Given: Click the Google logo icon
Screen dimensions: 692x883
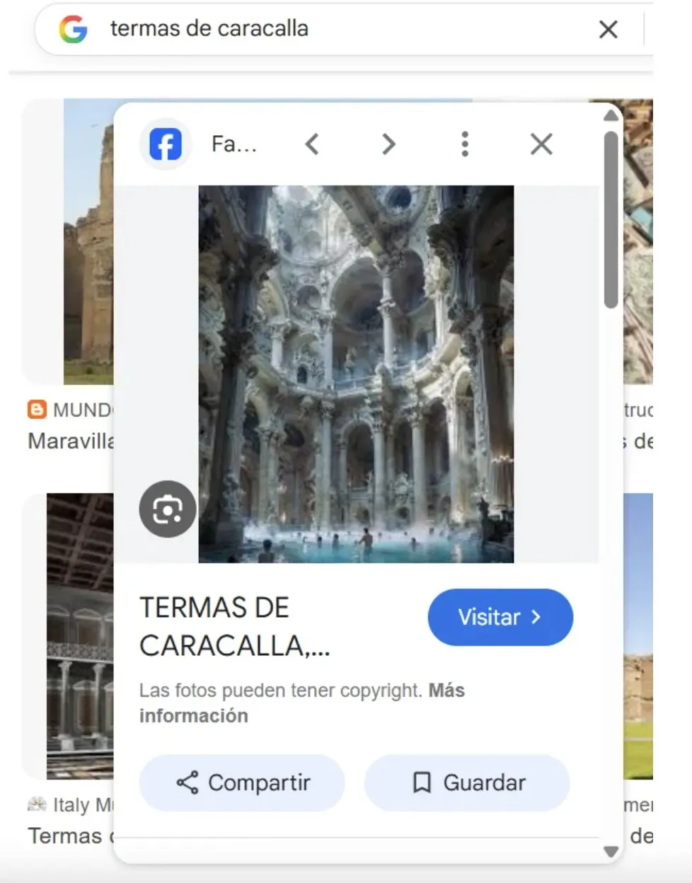Looking at the screenshot, I should coord(74,30).
